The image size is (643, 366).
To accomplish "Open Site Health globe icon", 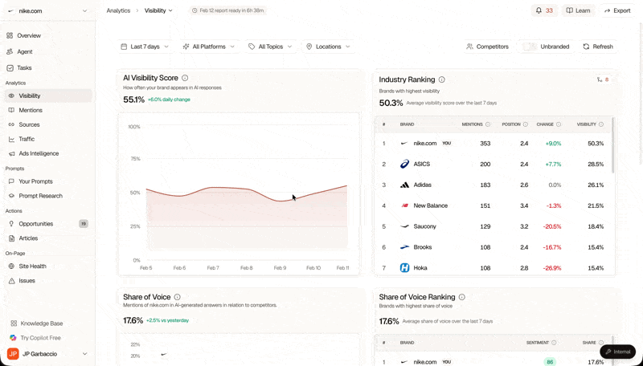I will coord(11,266).
